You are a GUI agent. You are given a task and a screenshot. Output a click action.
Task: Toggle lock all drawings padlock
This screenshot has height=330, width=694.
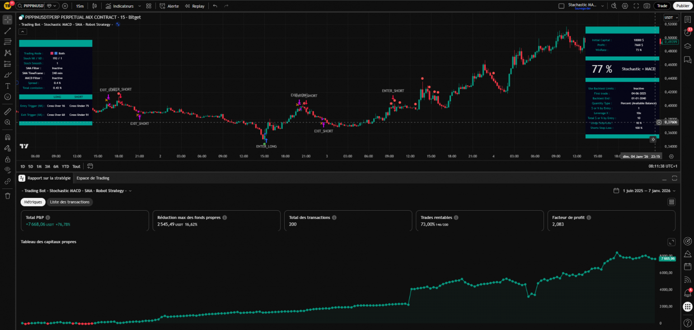(8, 159)
